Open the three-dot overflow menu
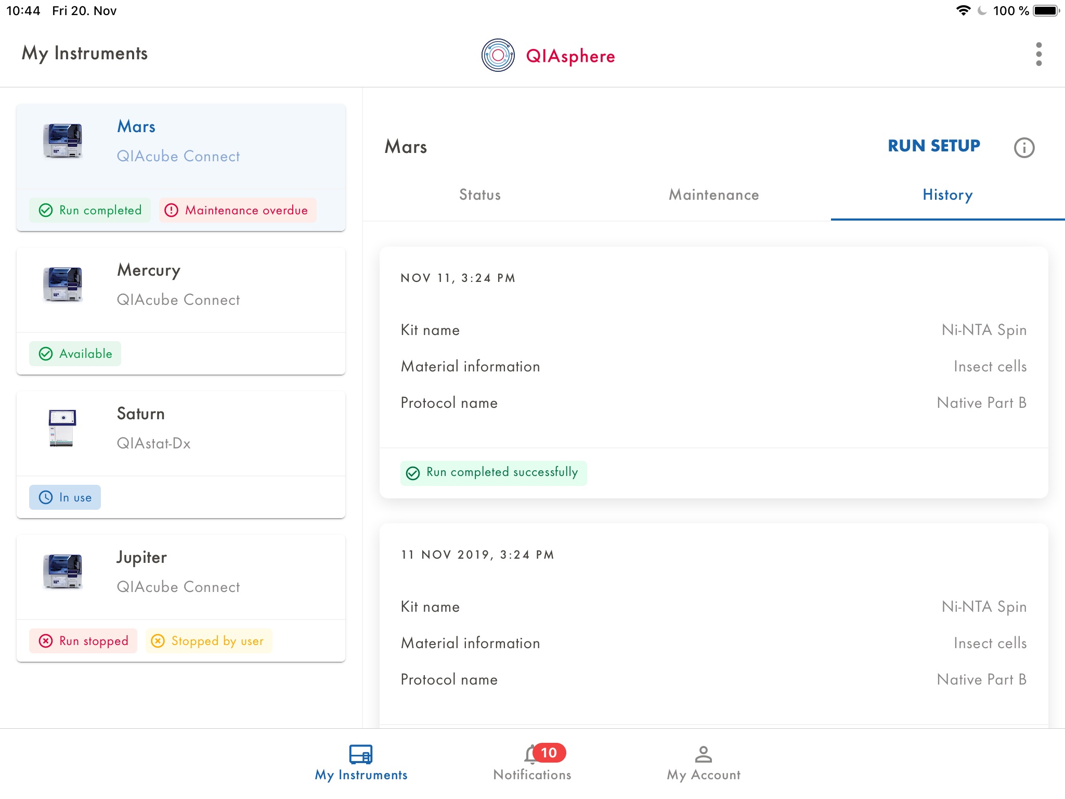Image resolution: width=1065 pixels, height=799 pixels. [x=1038, y=54]
